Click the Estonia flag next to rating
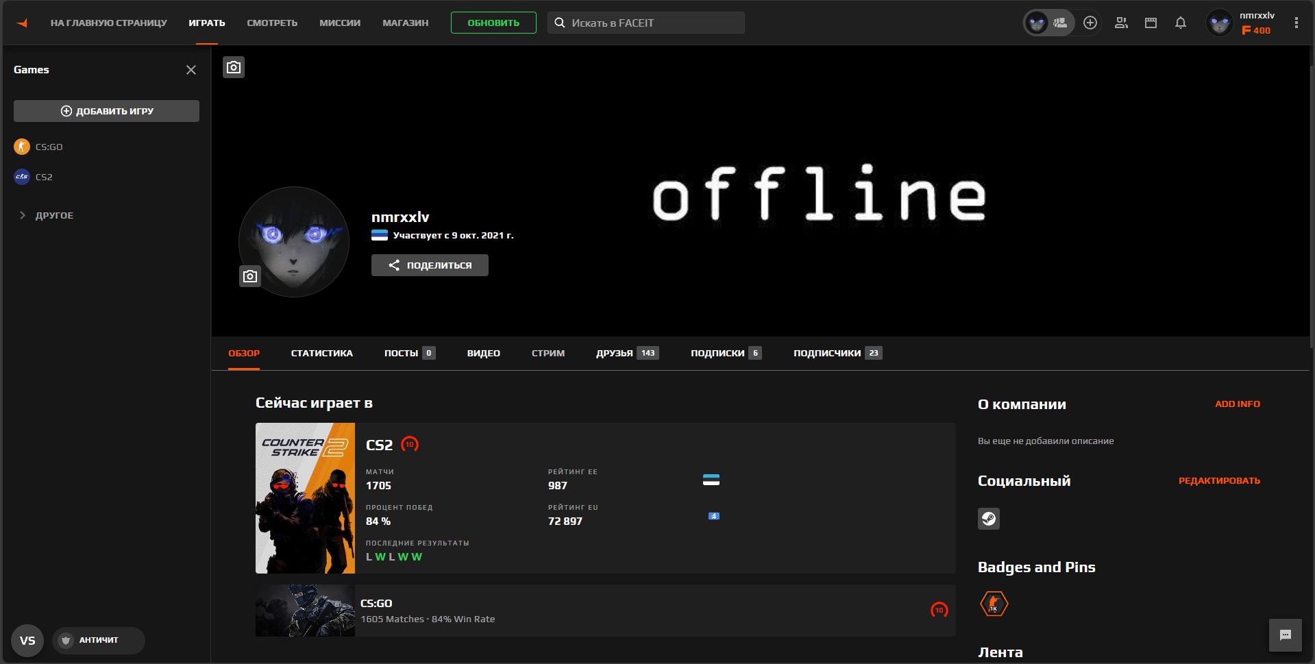The image size is (1315, 664). [711, 480]
